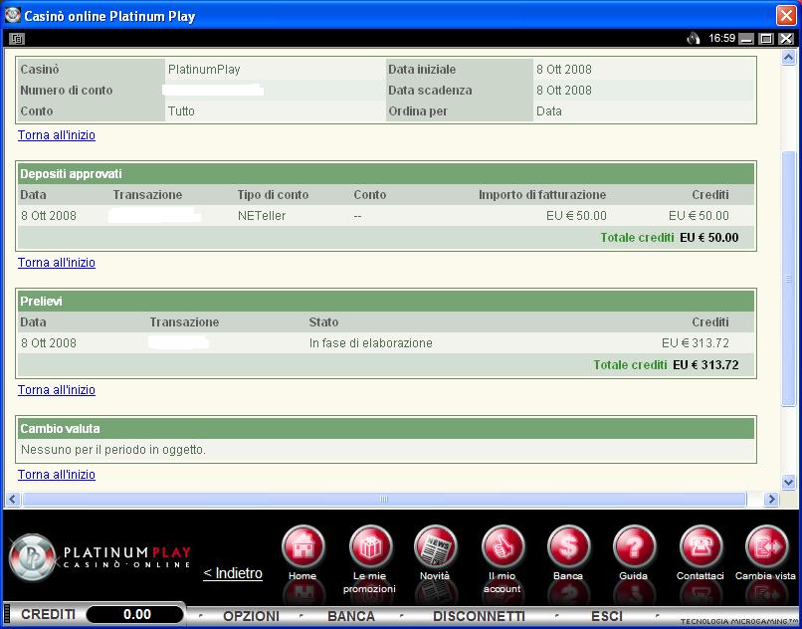Screen dimensions: 802x629
Task: Click the PlatinumPlay casino value
Action: pyautogui.click(x=204, y=70)
